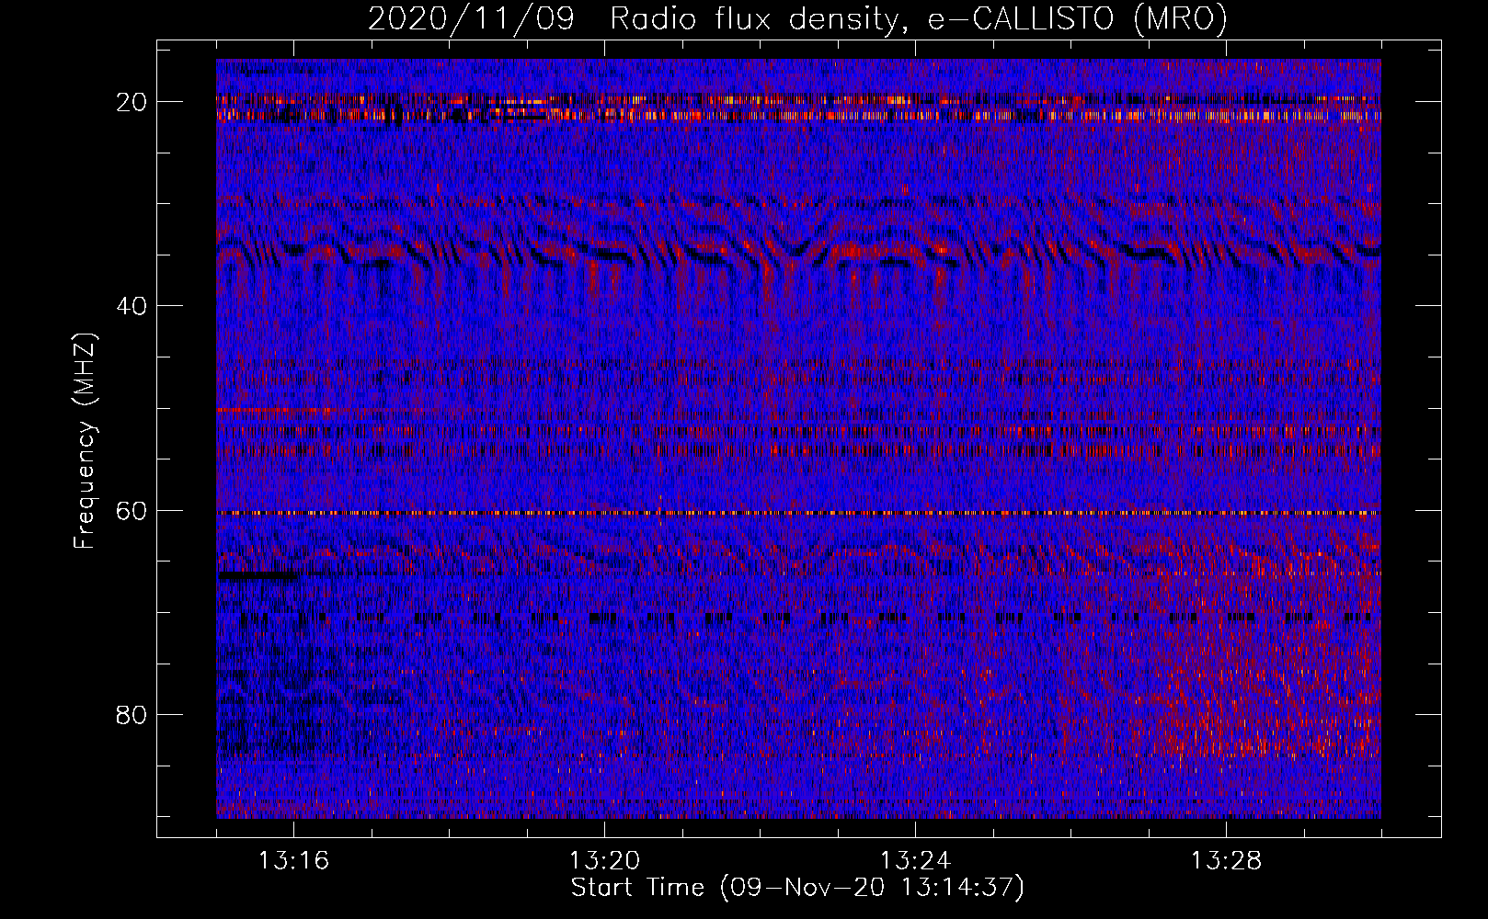Click the 13:20 time tick label
The height and width of the screenshot is (919, 1488).
[604, 861]
